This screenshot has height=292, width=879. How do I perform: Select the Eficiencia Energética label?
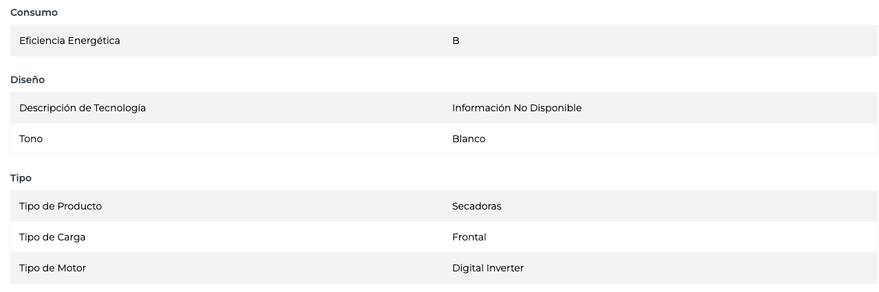pos(69,41)
